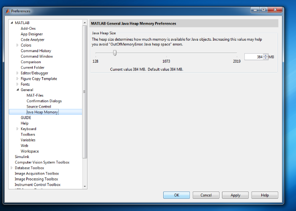Select Fonts preferences item
The image size is (296, 211).
(x=25, y=84)
